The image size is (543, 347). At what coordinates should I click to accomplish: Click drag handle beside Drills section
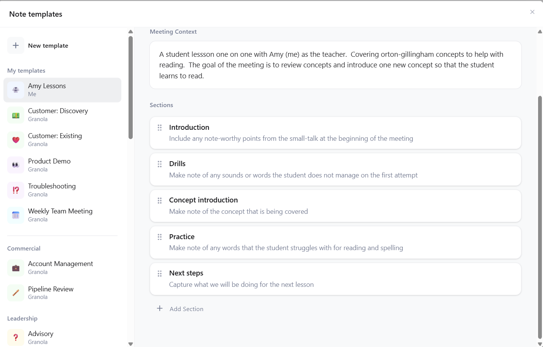pyautogui.click(x=160, y=164)
